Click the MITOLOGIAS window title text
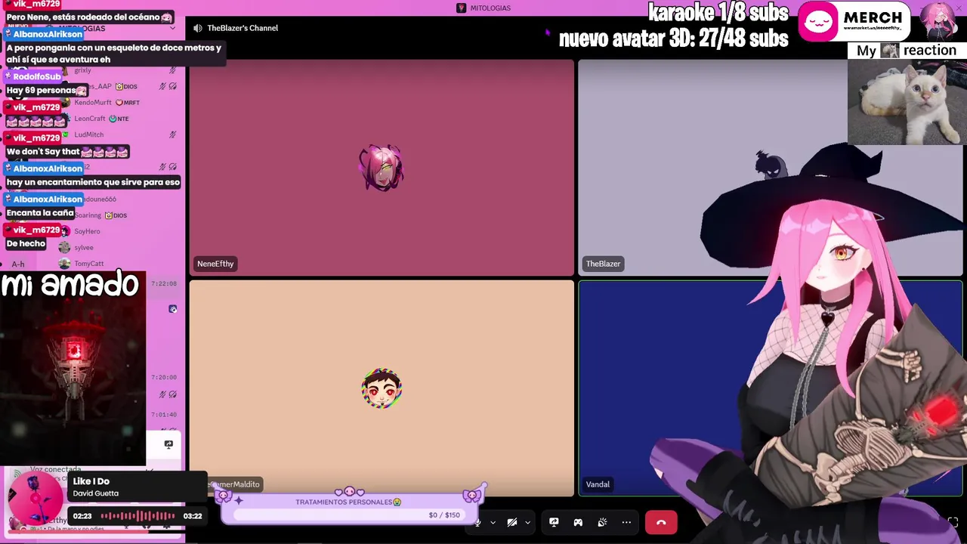This screenshot has width=967, height=544. (490, 8)
